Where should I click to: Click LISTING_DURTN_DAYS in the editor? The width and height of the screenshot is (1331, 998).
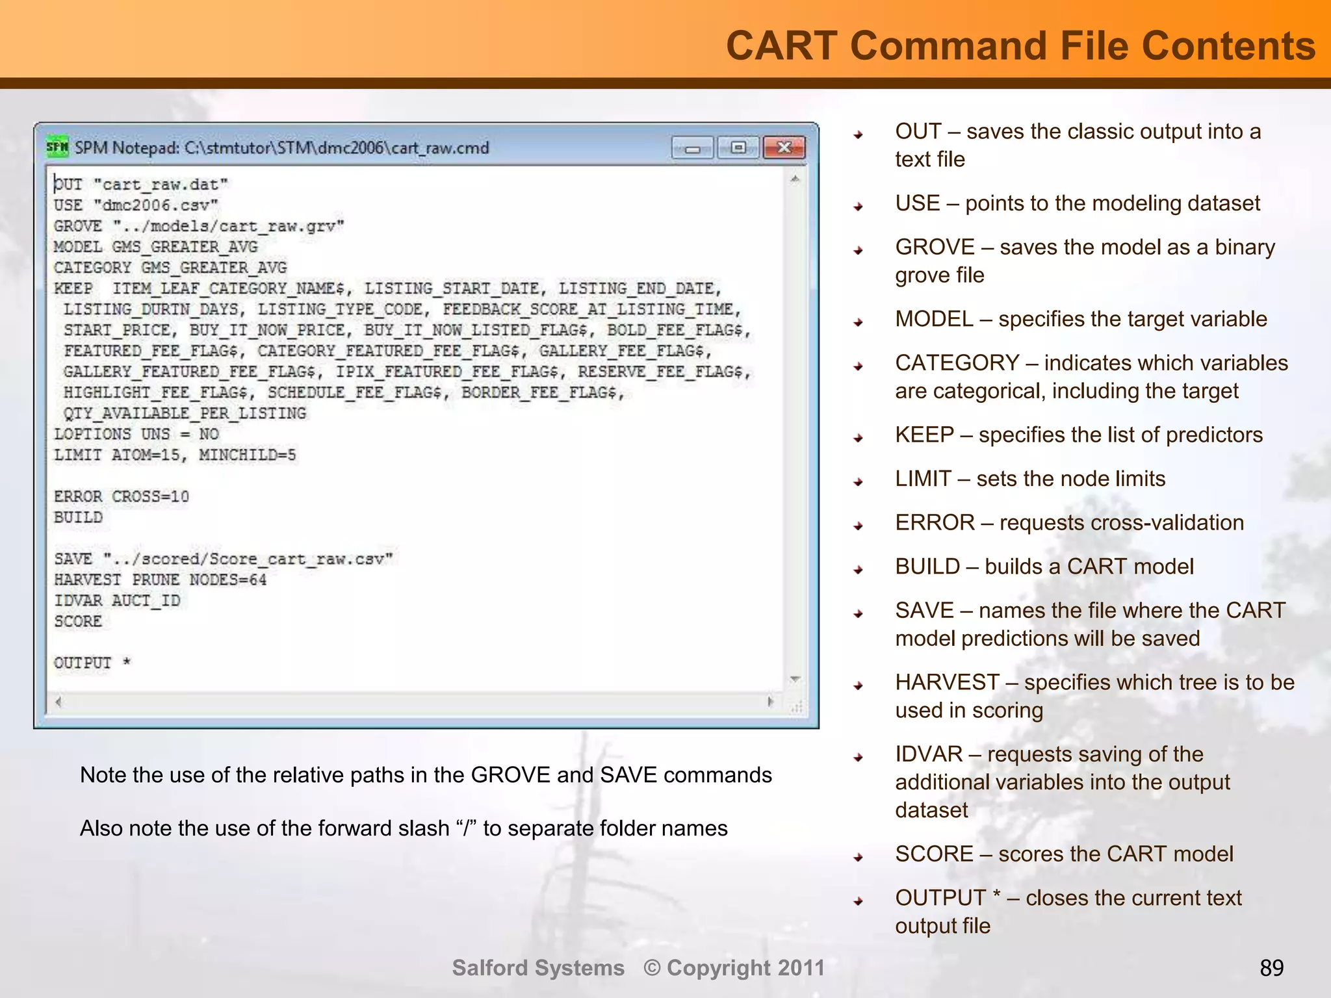151,309
